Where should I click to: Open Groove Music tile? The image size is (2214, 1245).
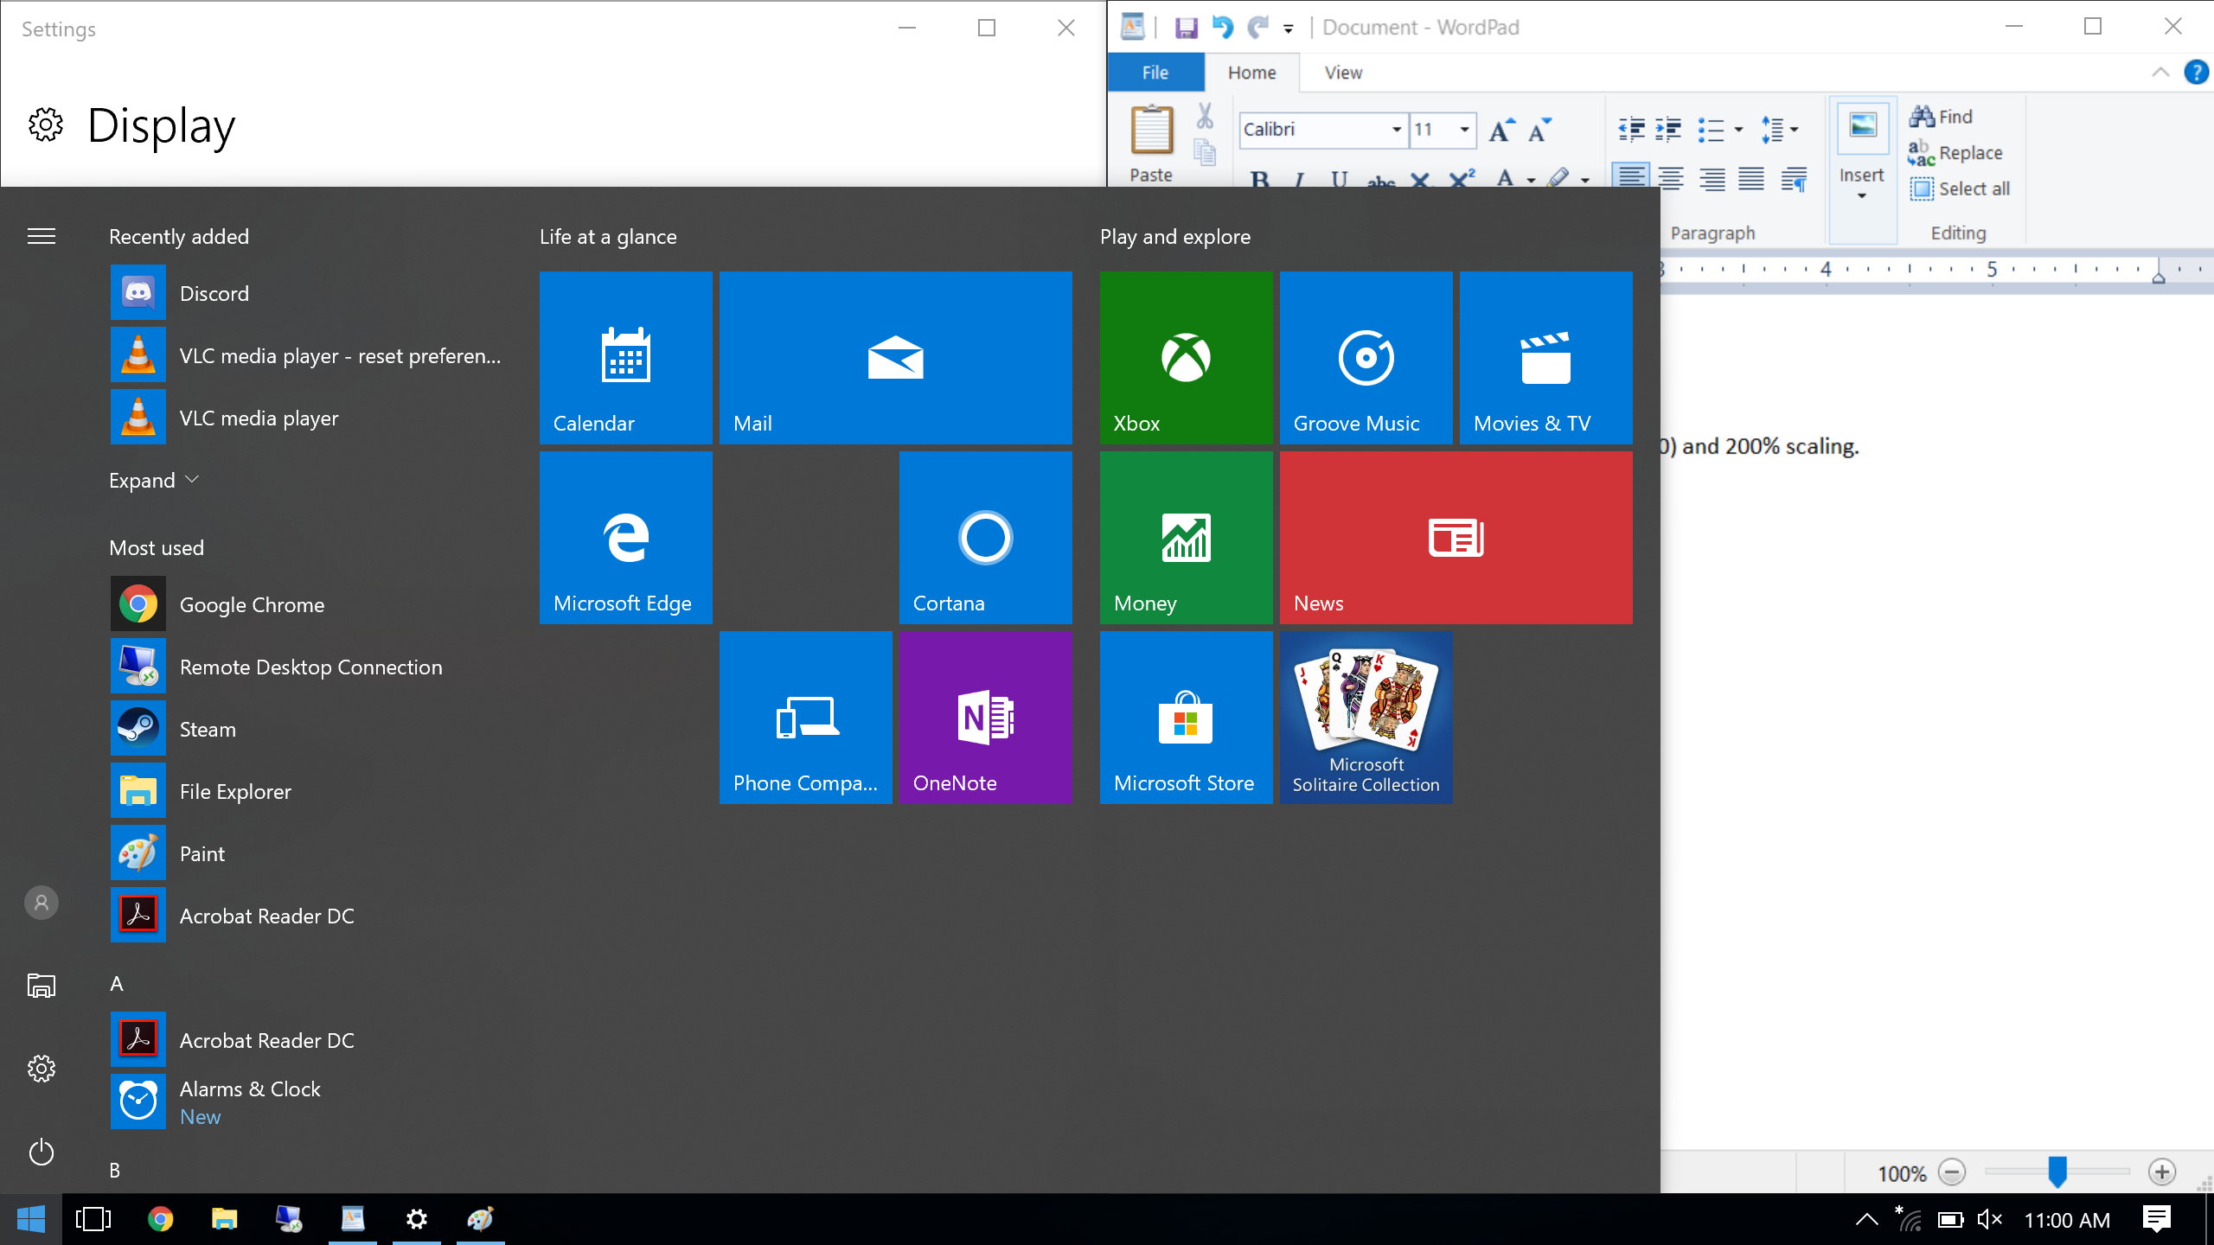point(1366,358)
